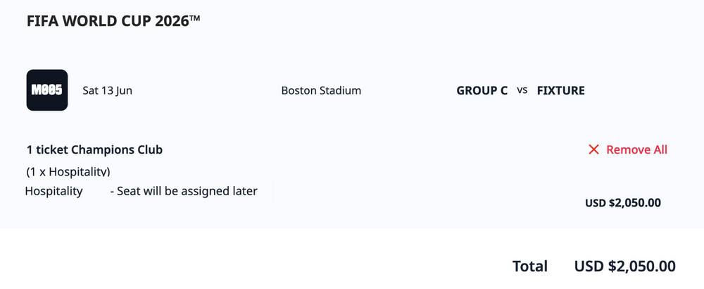
Task: Click the dash before Seat will be assigned
Action: pos(113,191)
